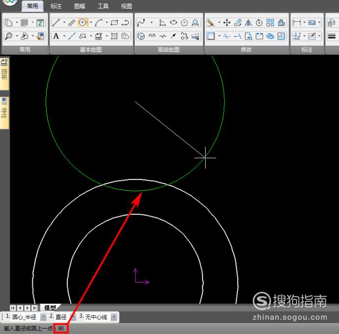Open the 无中心线 option dropdown

coord(114,317)
